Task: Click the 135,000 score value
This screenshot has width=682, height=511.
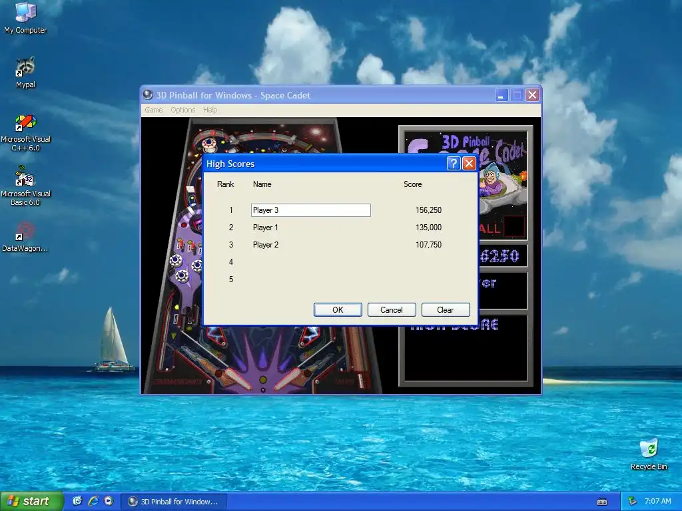Action: tap(428, 228)
